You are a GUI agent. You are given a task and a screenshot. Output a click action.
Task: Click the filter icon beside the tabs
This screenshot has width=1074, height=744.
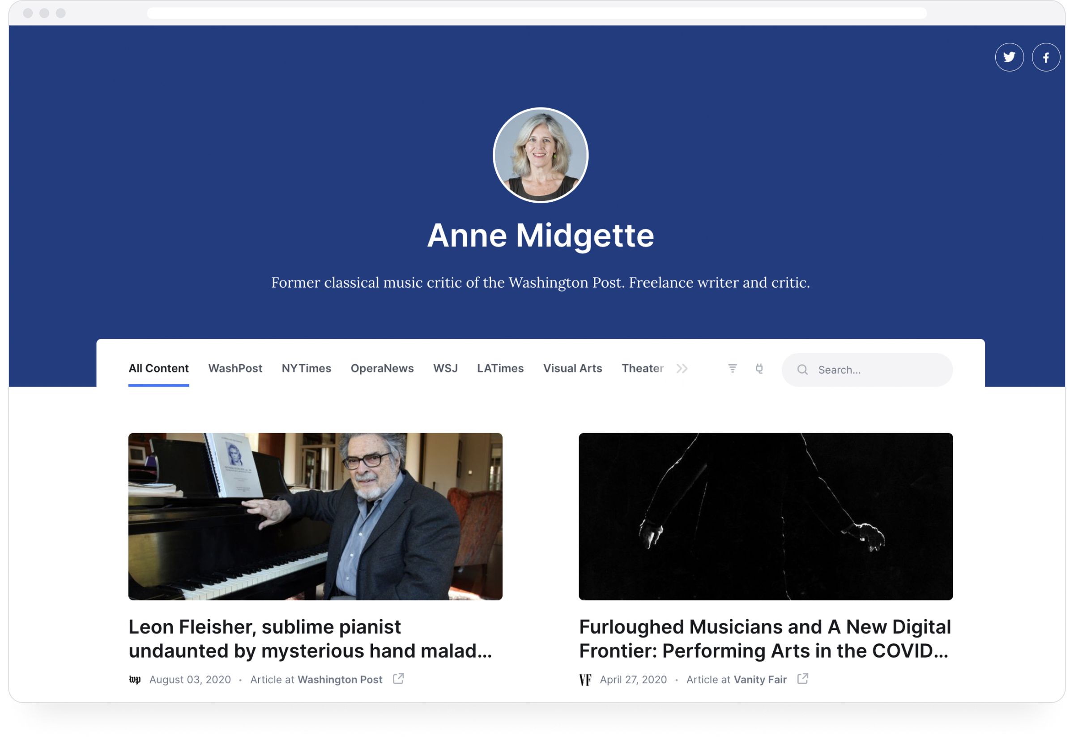[733, 368]
